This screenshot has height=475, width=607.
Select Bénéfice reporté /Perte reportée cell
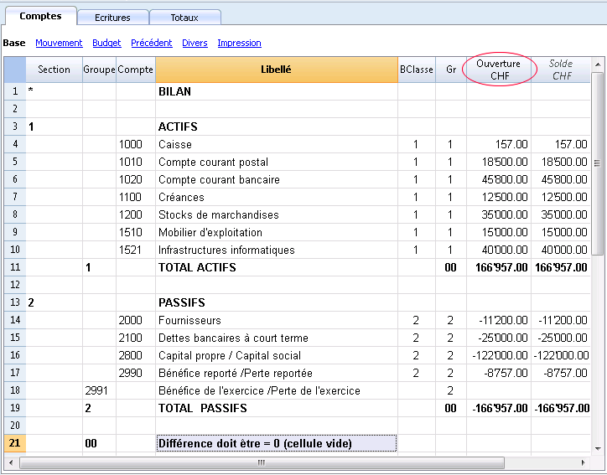[277, 373]
